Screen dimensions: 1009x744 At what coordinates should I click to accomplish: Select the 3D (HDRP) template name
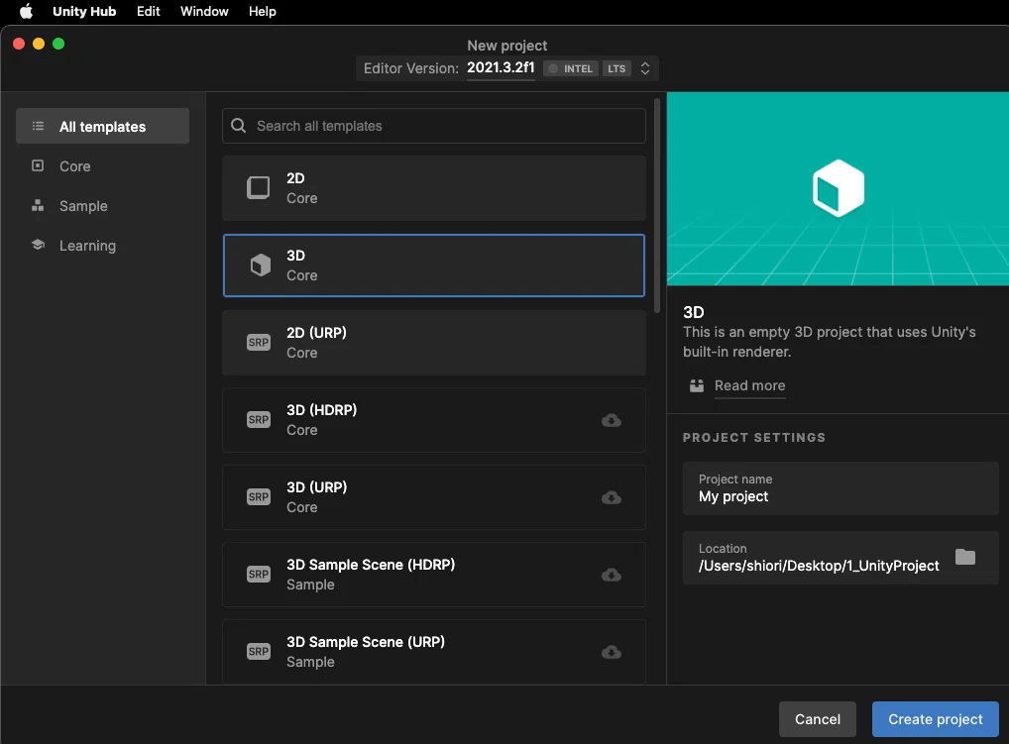322,409
